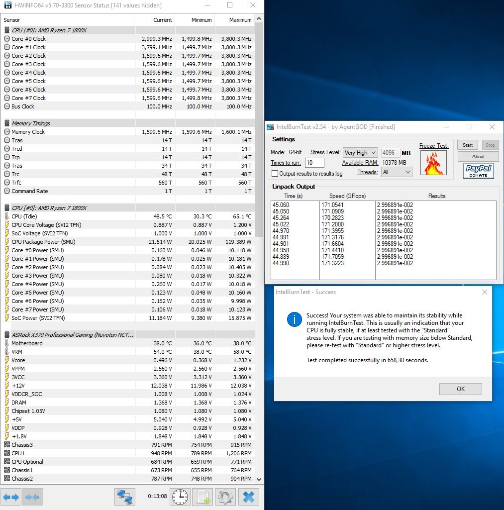Select the Chassis2 fan row
The image size is (504, 510).
coord(128,479)
